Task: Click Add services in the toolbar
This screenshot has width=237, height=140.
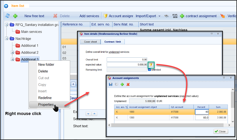Action: tap(89, 16)
